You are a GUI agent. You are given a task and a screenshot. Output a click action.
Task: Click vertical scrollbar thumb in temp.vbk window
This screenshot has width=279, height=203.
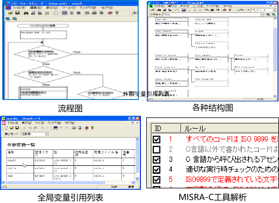tap(275, 49)
